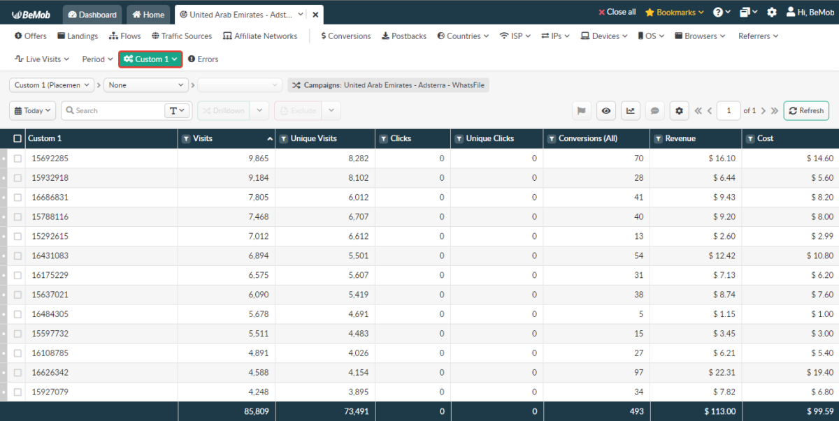Click the global settings gear in header
The width and height of the screenshot is (839, 421).
772,13
